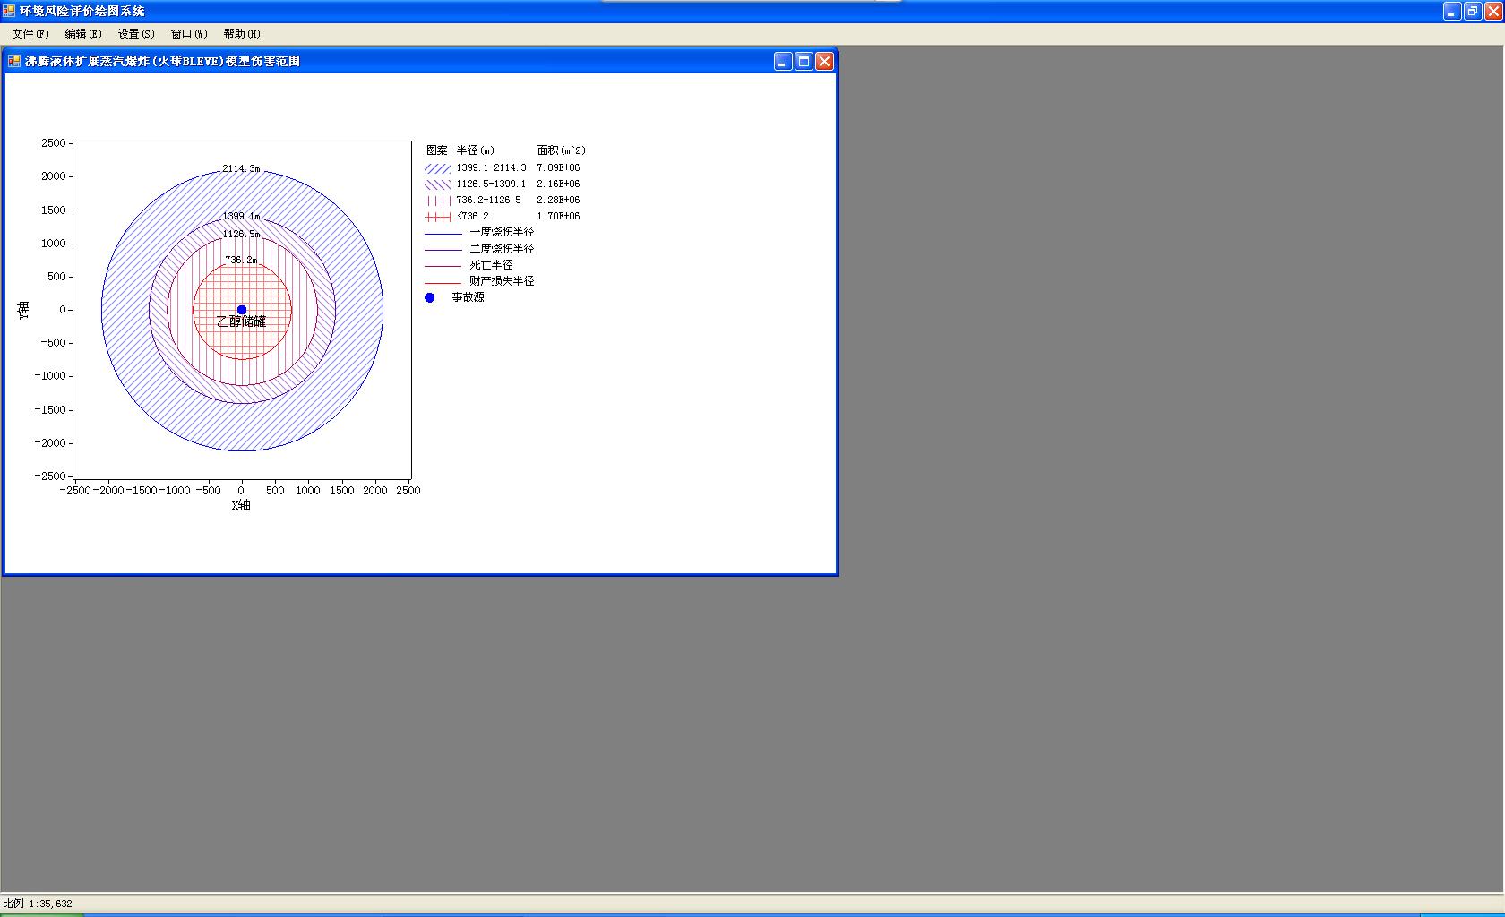The height and width of the screenshot is (917, 1505).
Task: Open the 帮助(H) menu
Action: [242, 34]
